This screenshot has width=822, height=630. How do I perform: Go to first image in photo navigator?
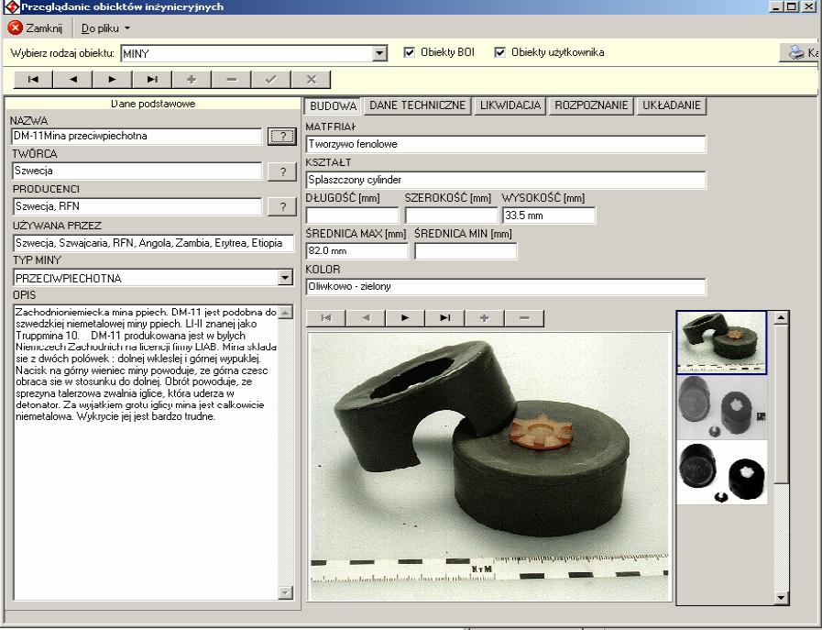326,318
